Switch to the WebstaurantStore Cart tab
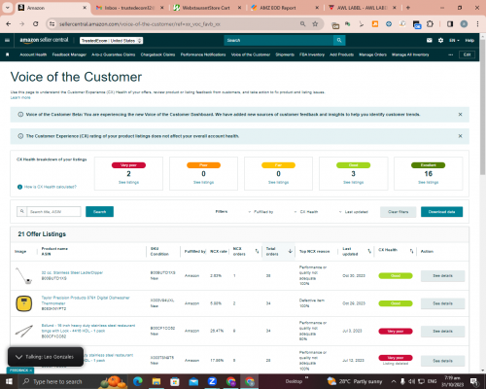 coord(206,8)
